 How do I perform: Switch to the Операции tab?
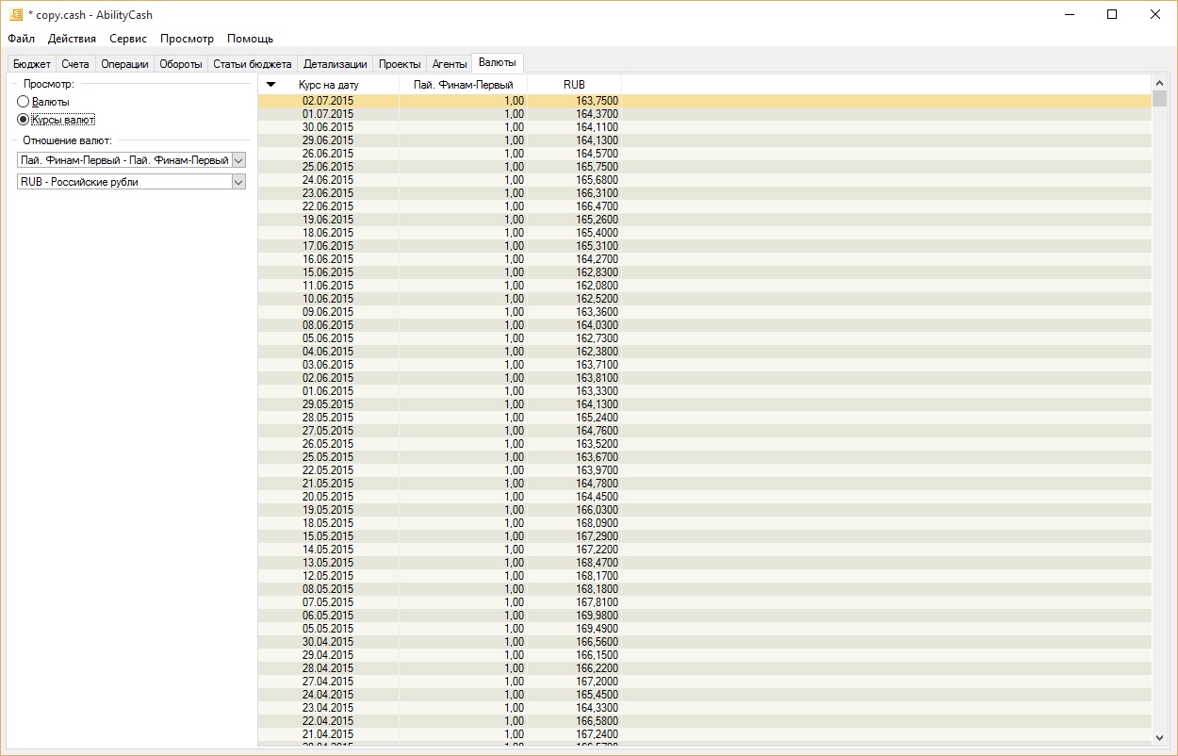[x=124, y=64]
